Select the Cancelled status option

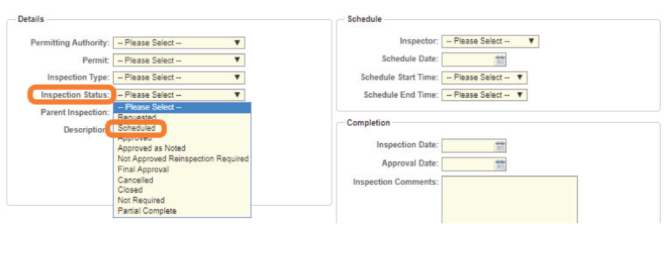tap(135, 180)
